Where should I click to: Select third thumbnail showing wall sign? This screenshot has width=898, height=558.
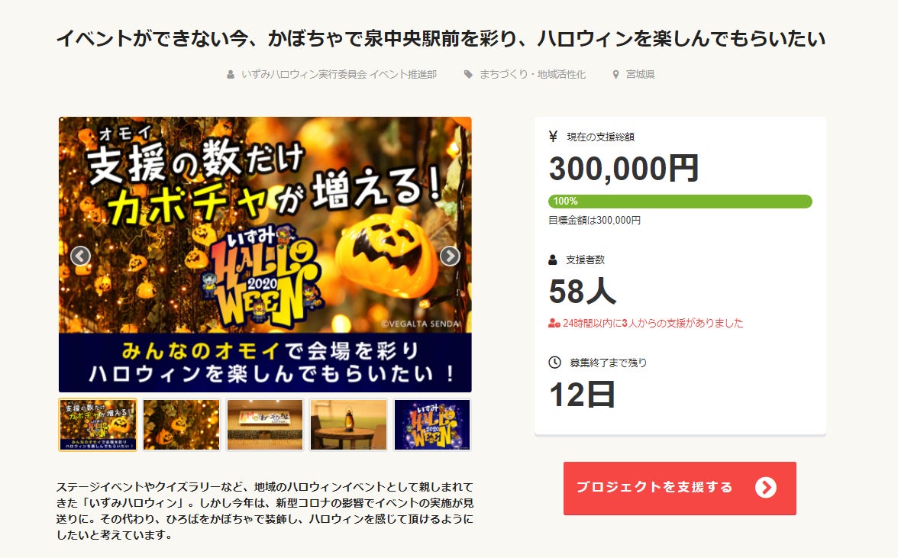click(265, 424)
